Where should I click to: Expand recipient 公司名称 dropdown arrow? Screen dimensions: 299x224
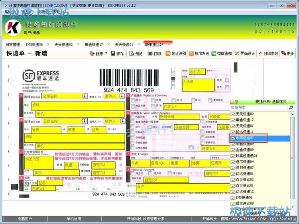click(x=85, y=121)
